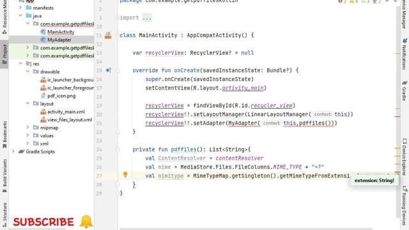Select ic_launcher_foreground drawable file
This screenshot has width=409, height=230.
[x=70, y=88]
